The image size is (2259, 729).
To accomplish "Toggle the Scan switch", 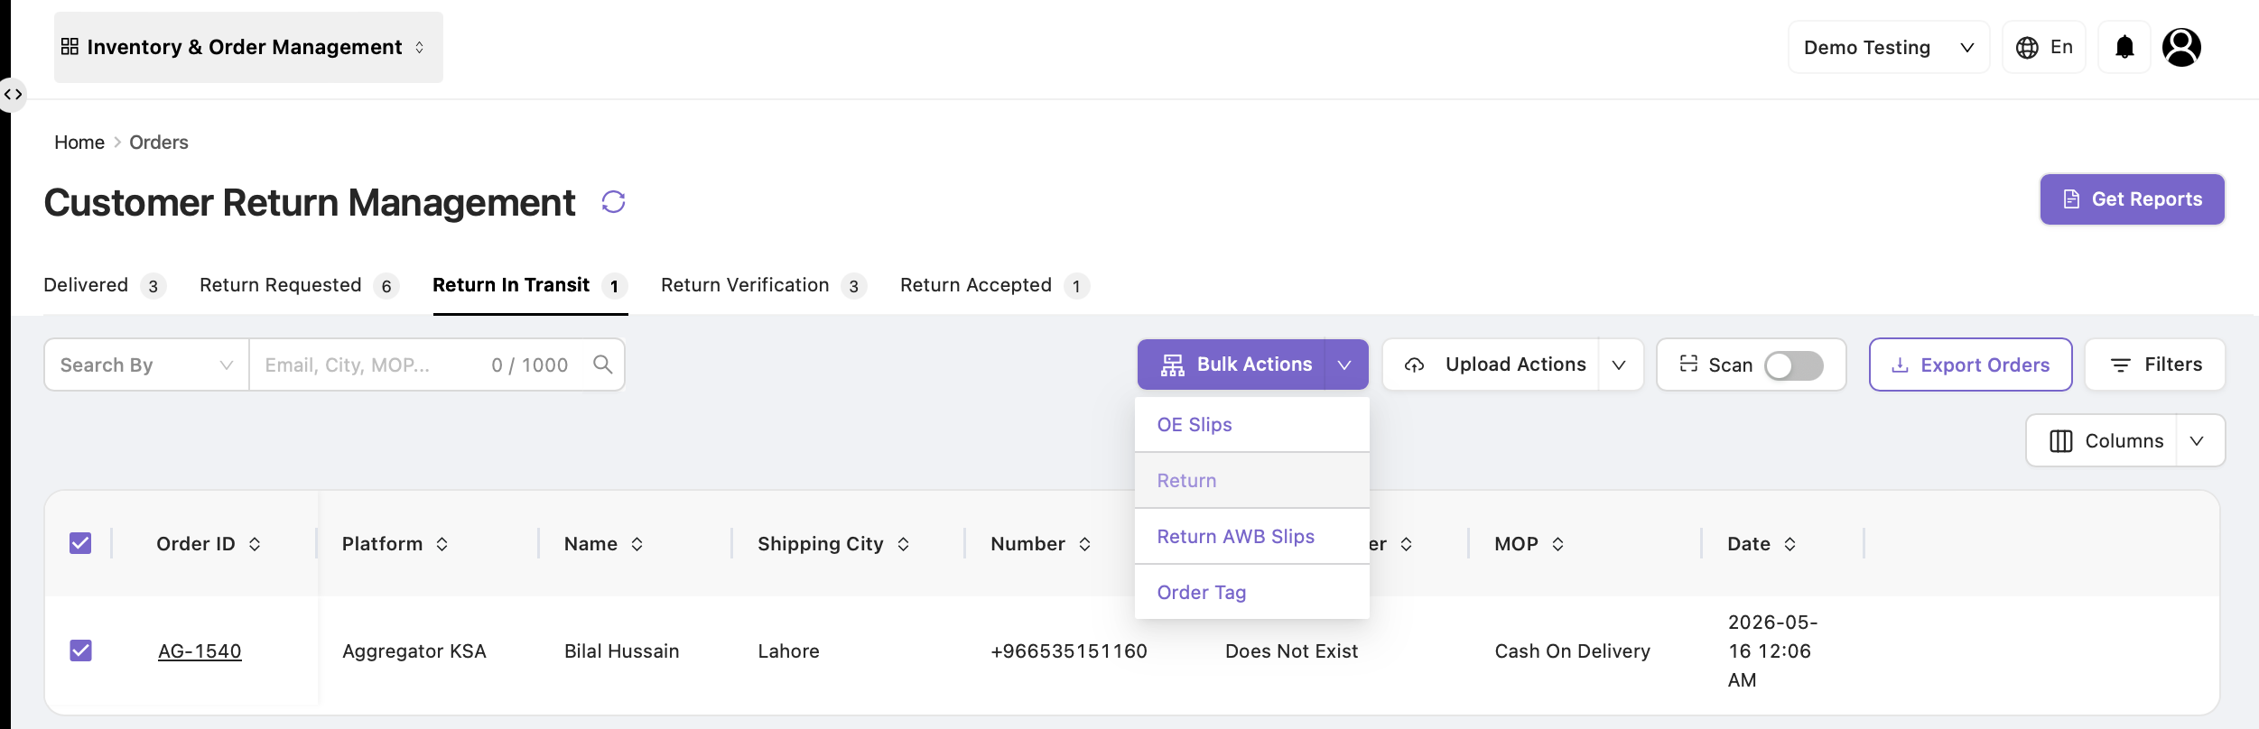I will click(x=1793, y=365).
